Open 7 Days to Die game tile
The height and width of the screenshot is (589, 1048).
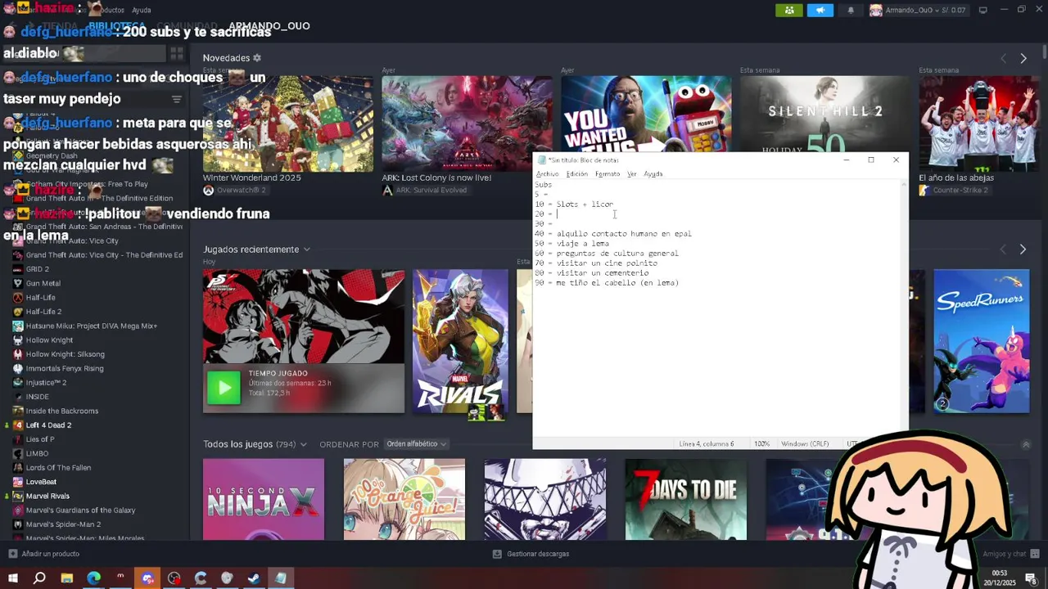pyautogui.click(x=686, y=499)
